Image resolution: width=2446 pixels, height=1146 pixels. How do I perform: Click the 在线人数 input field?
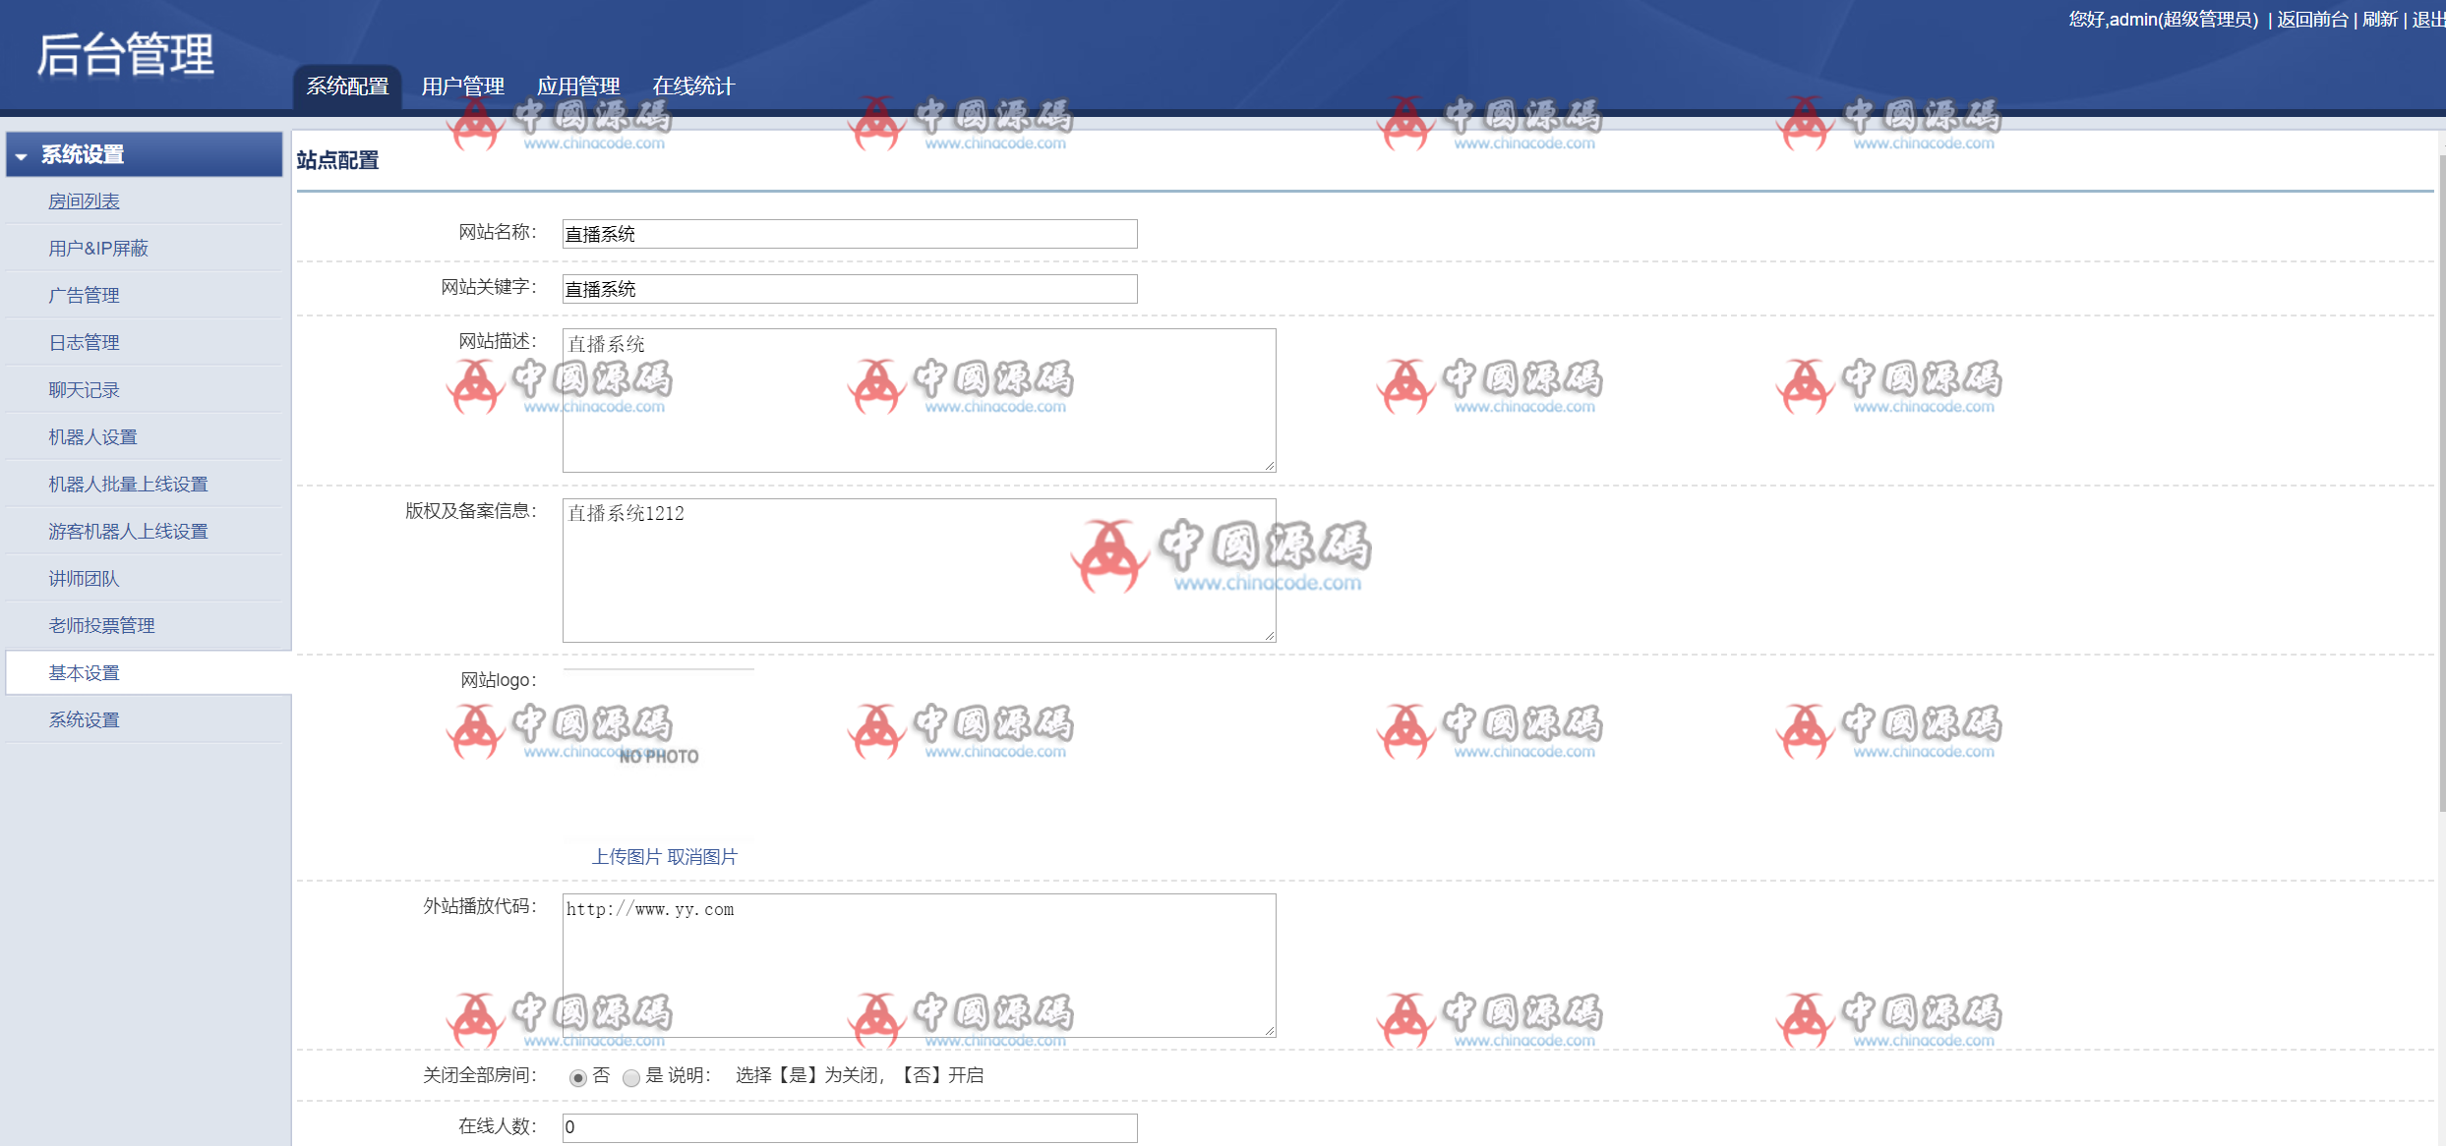tap(849, 1127)
